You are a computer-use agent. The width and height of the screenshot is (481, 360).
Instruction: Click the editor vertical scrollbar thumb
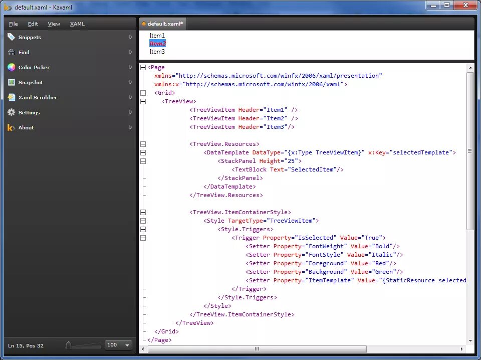coord(470,151)
